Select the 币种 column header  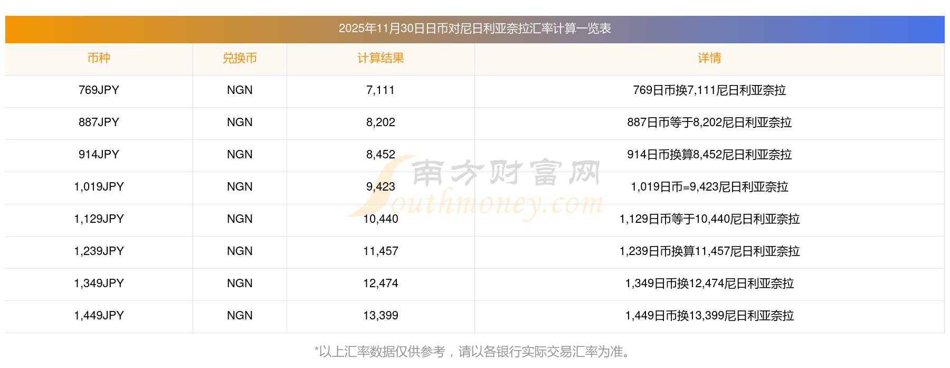pos(99,58)
